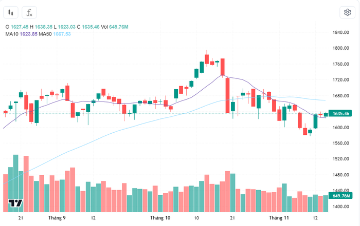360x226 pixels.
Task: Open the fx indicators menu
Action: coord(30,13)
